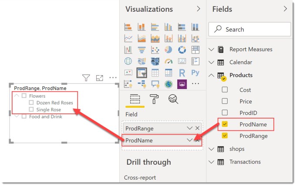Uncheck the ProdRange field checkbox
Image resolution: width=296 pixels, height=186 pixels.
[x=225, y=136]
